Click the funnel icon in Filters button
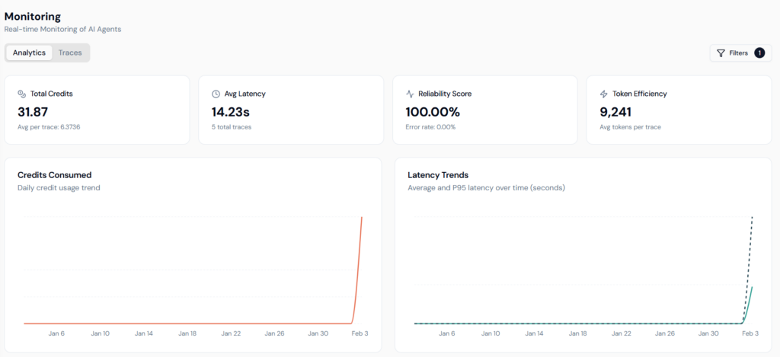780x357 pixels. (721, 53)
